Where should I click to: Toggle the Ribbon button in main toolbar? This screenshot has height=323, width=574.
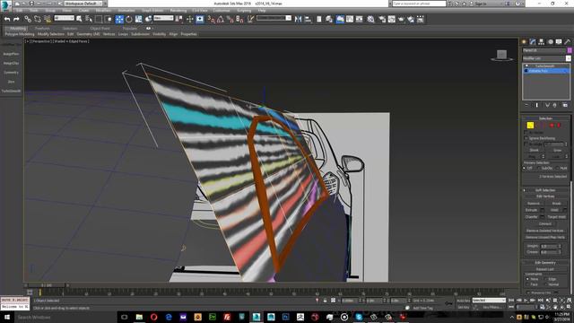tap(340, 19)
